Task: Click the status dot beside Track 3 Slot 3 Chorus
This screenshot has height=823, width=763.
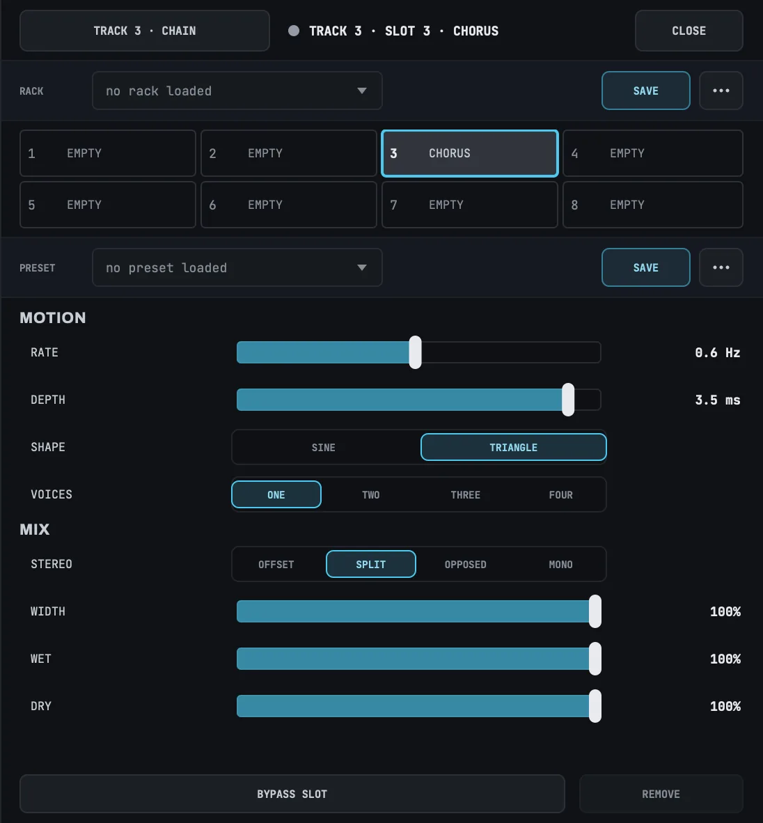Action: (294, 31)
